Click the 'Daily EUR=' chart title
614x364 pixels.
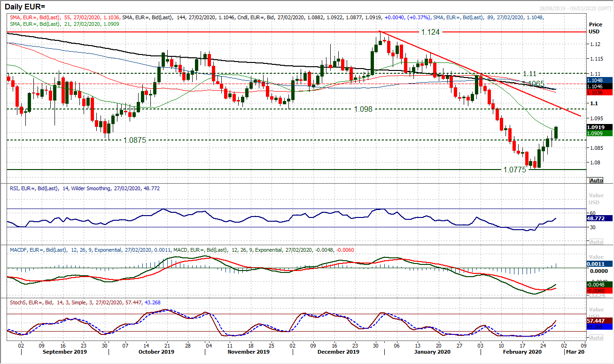click(24, 8)
